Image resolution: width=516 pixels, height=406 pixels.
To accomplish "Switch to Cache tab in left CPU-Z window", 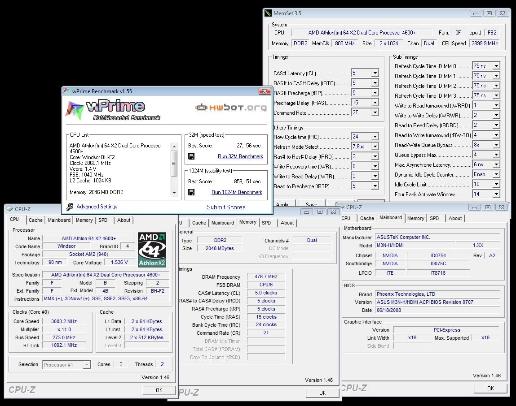I will point(35,220).
